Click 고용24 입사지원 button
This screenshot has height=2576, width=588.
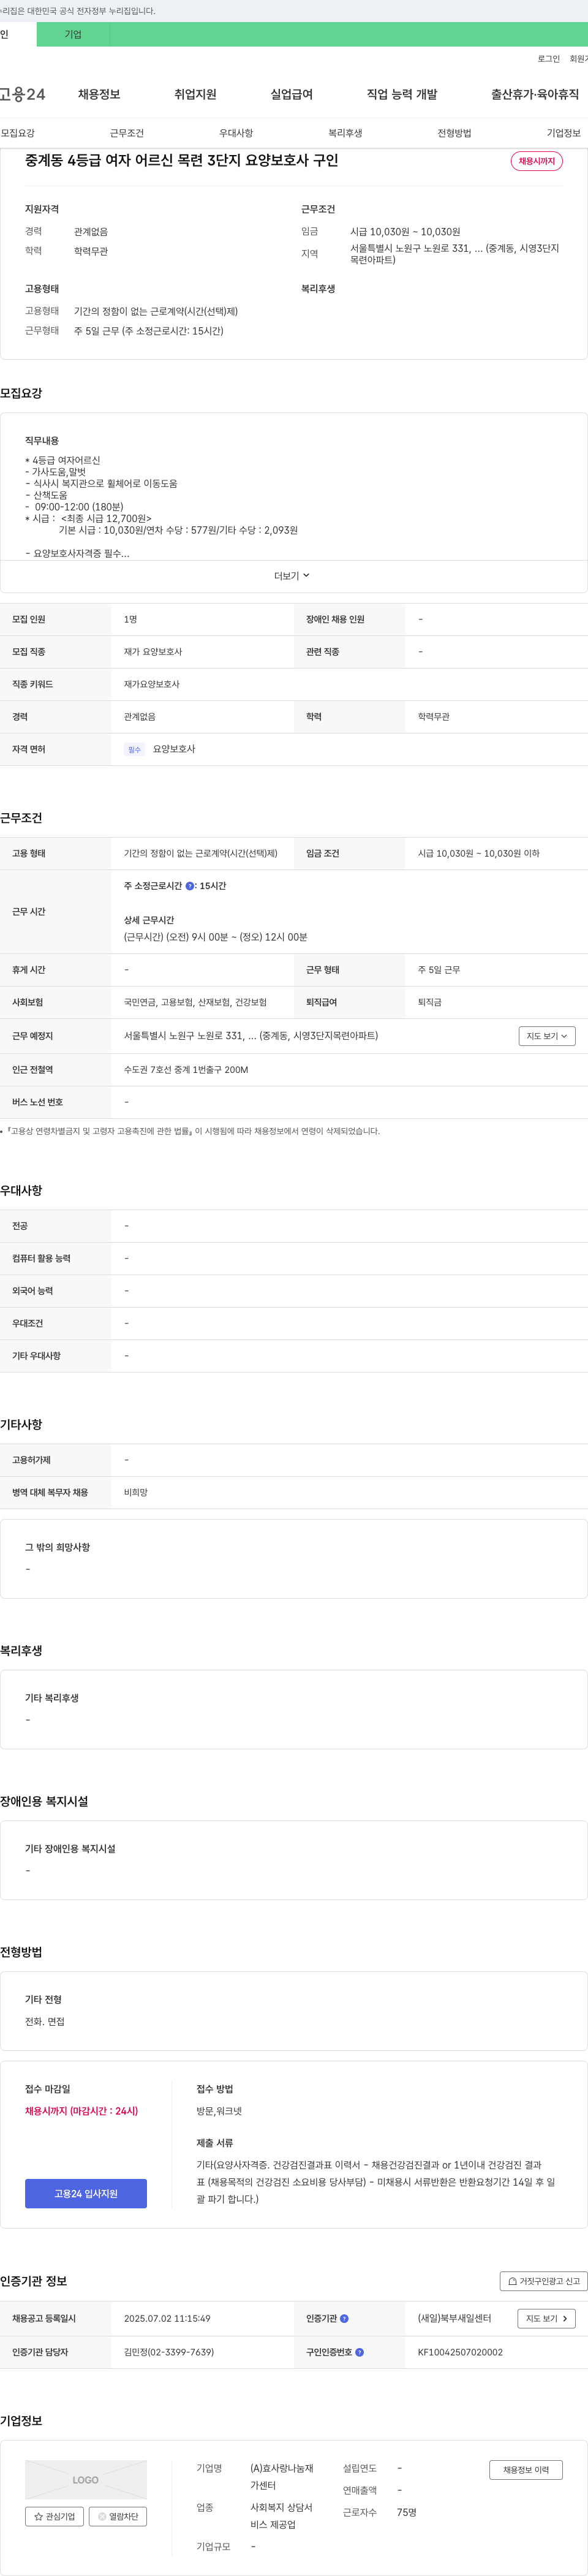coord(86,2193)
